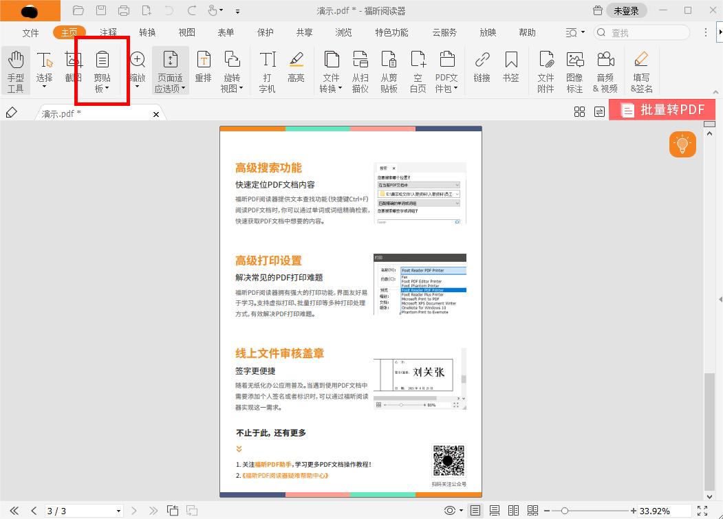Switch to the 注释 ribbon tab
Viewport: 723px width, 519px height.
[109, 32]
